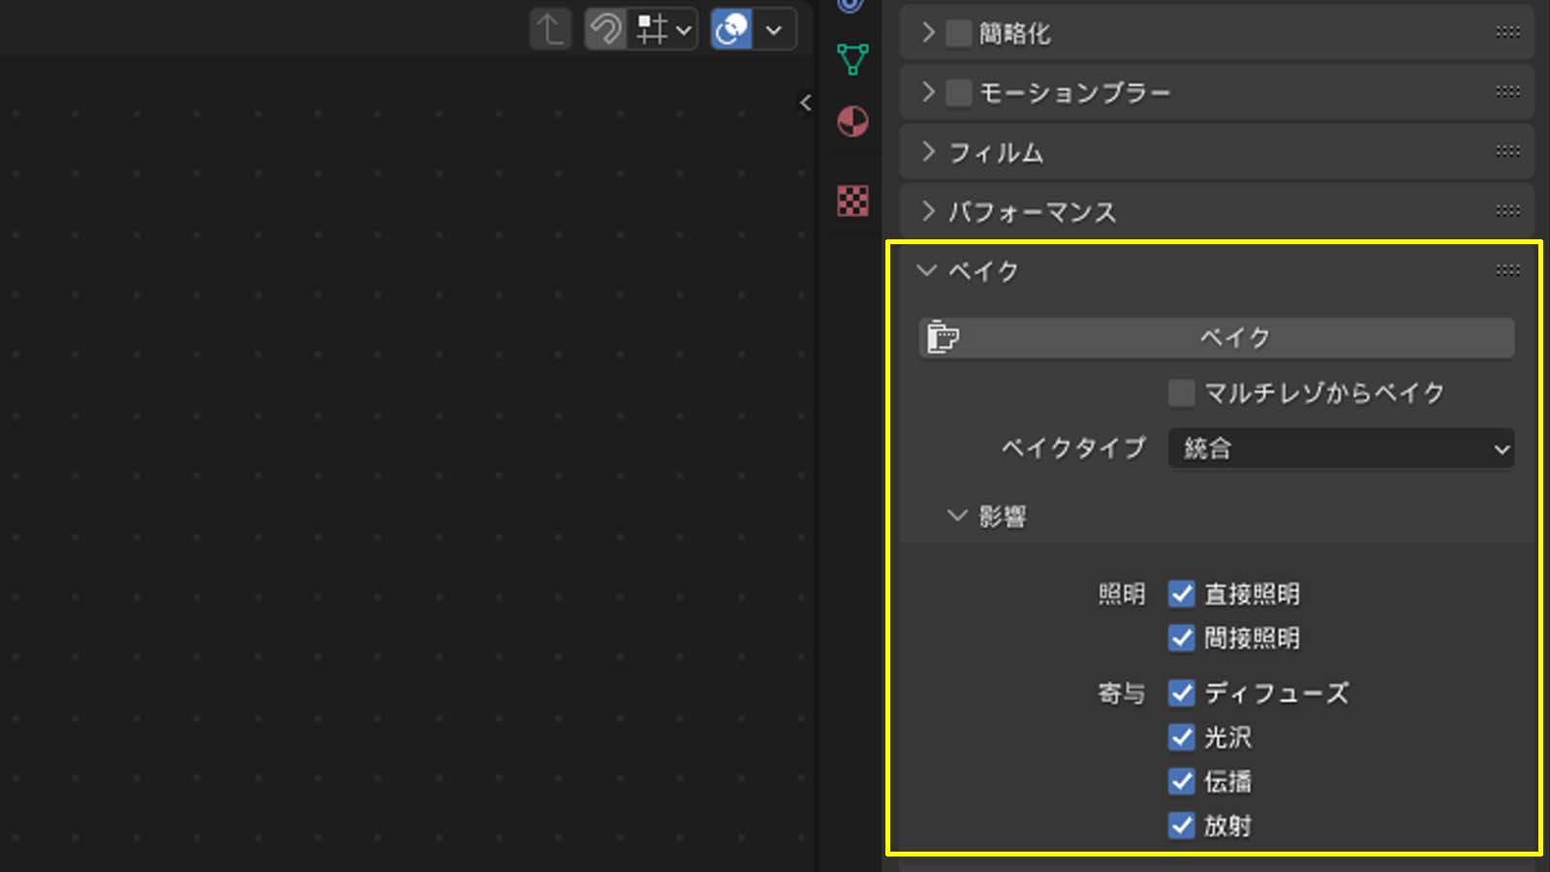Viewport: 1550px width, 872px height.
Task: Click the ベイク panel drag grip icon
Action: [x=1507, y=270]
